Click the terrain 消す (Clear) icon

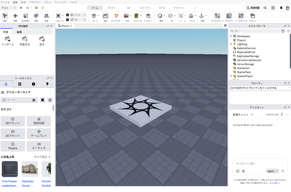pos(42,41)
